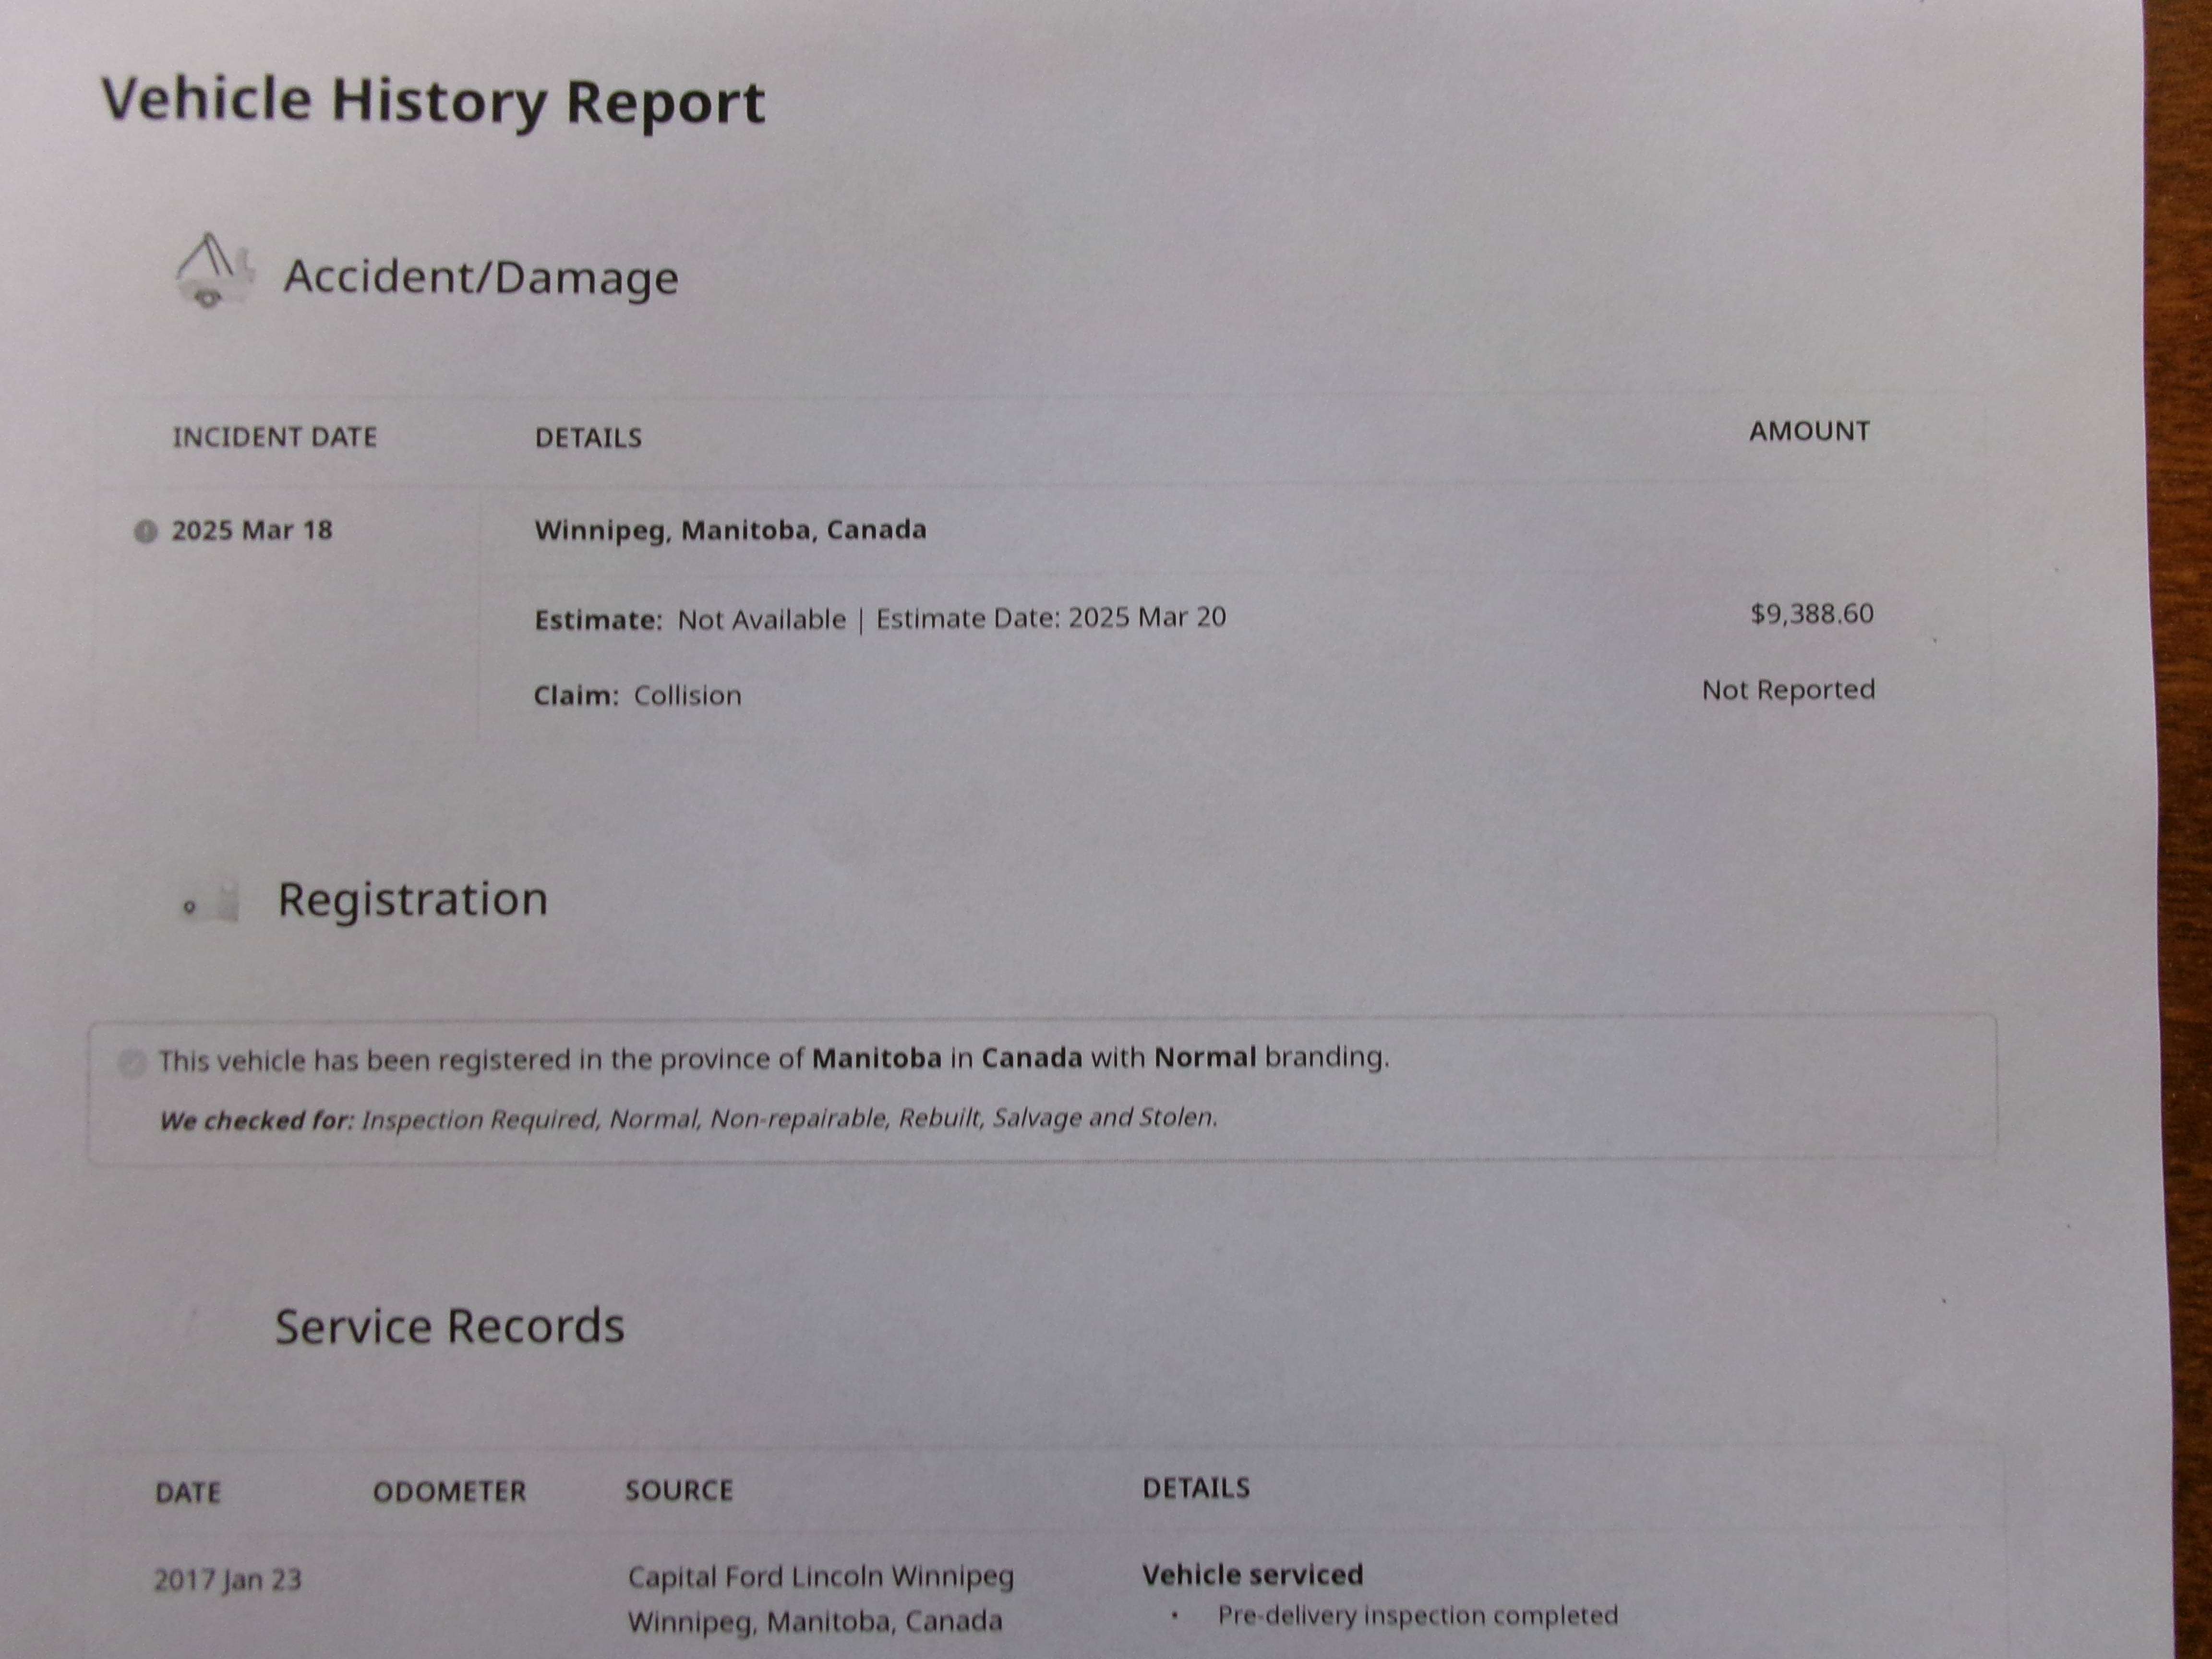Select the Vehicle History Report title
Image resolution: width=2212 pixels, height=1659 pixels.
tap(433, 102)
